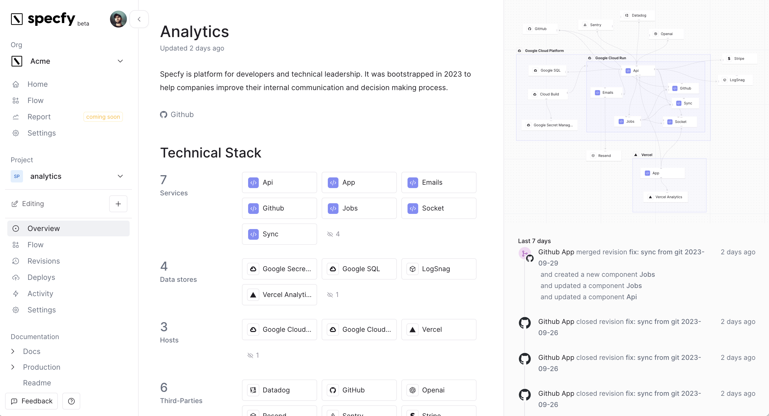This screenshot has width=769, height=416.
Task: Open organization Settings
Action: coord(42,133)
